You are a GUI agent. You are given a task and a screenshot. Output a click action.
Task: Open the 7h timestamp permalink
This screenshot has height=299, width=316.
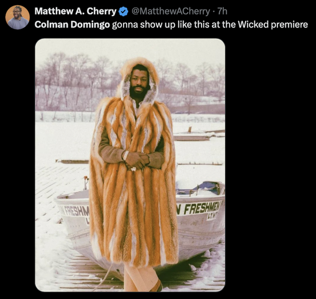click(222, 11)
